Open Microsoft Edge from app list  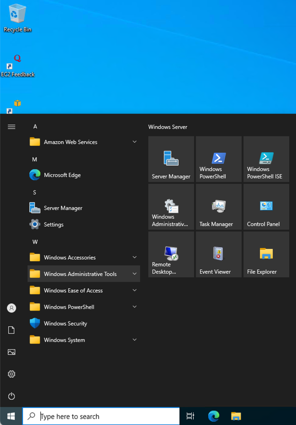[84, 175]
